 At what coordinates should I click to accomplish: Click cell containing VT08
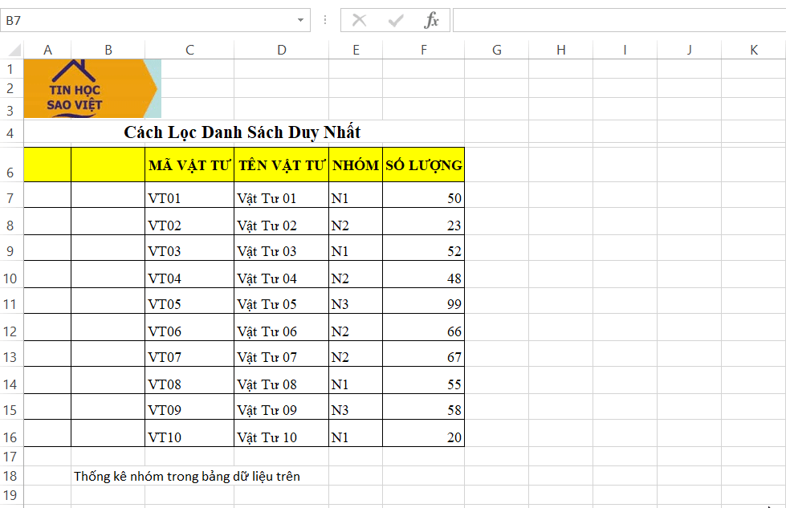189,380
